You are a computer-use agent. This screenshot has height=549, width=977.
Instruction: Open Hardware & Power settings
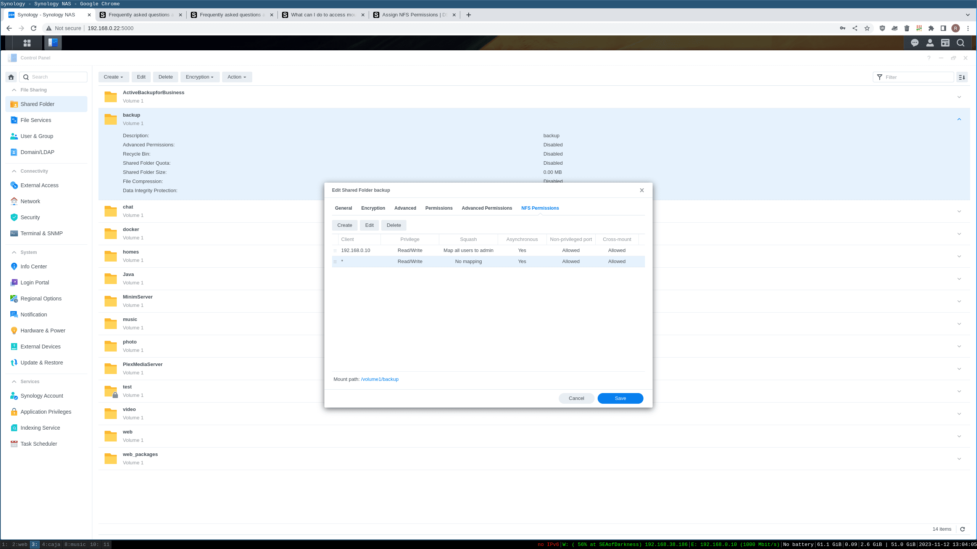46,331
